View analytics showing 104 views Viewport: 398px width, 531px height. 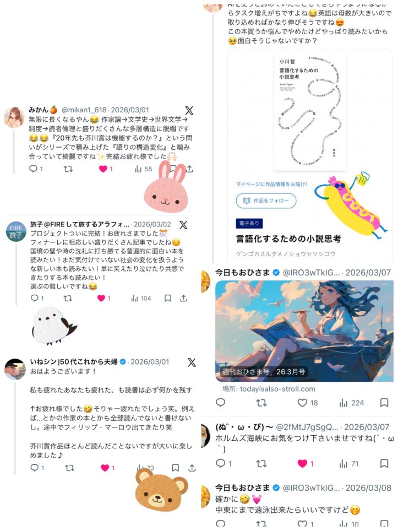[141, 299]
